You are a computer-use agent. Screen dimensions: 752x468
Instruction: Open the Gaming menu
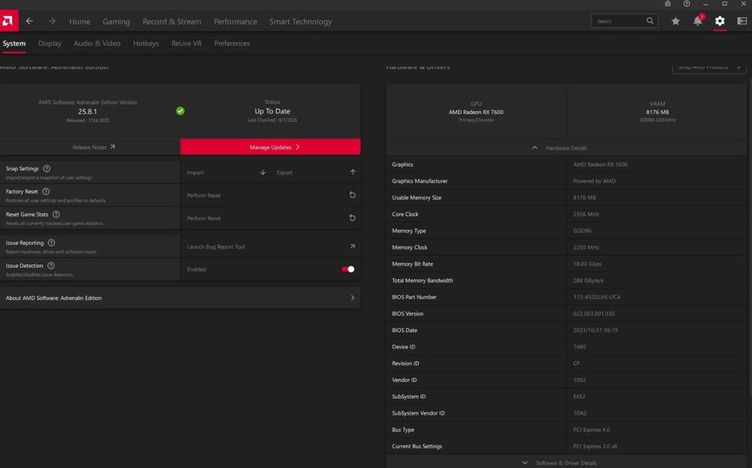(x=116, y=22)
